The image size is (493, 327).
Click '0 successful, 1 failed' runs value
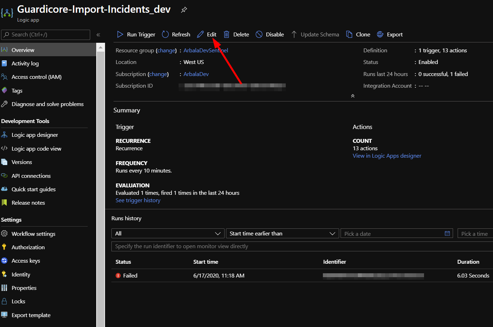443,74
